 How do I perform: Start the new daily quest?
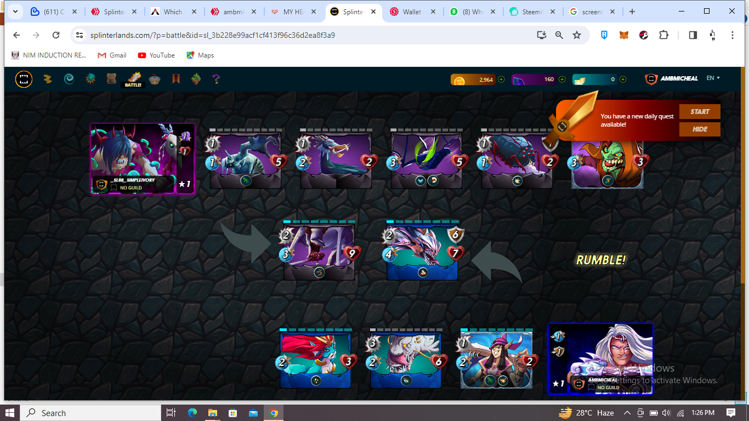700,111
